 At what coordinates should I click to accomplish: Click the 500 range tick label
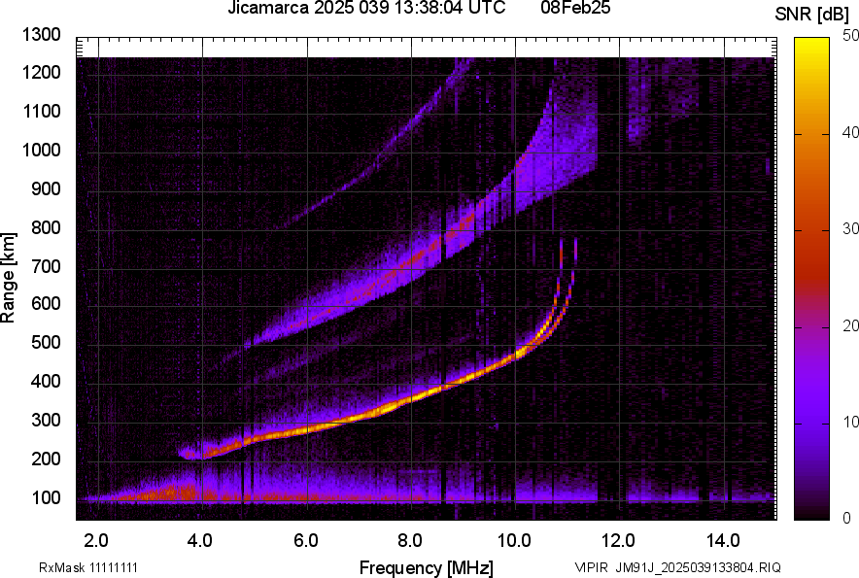[x=46, y=342]
